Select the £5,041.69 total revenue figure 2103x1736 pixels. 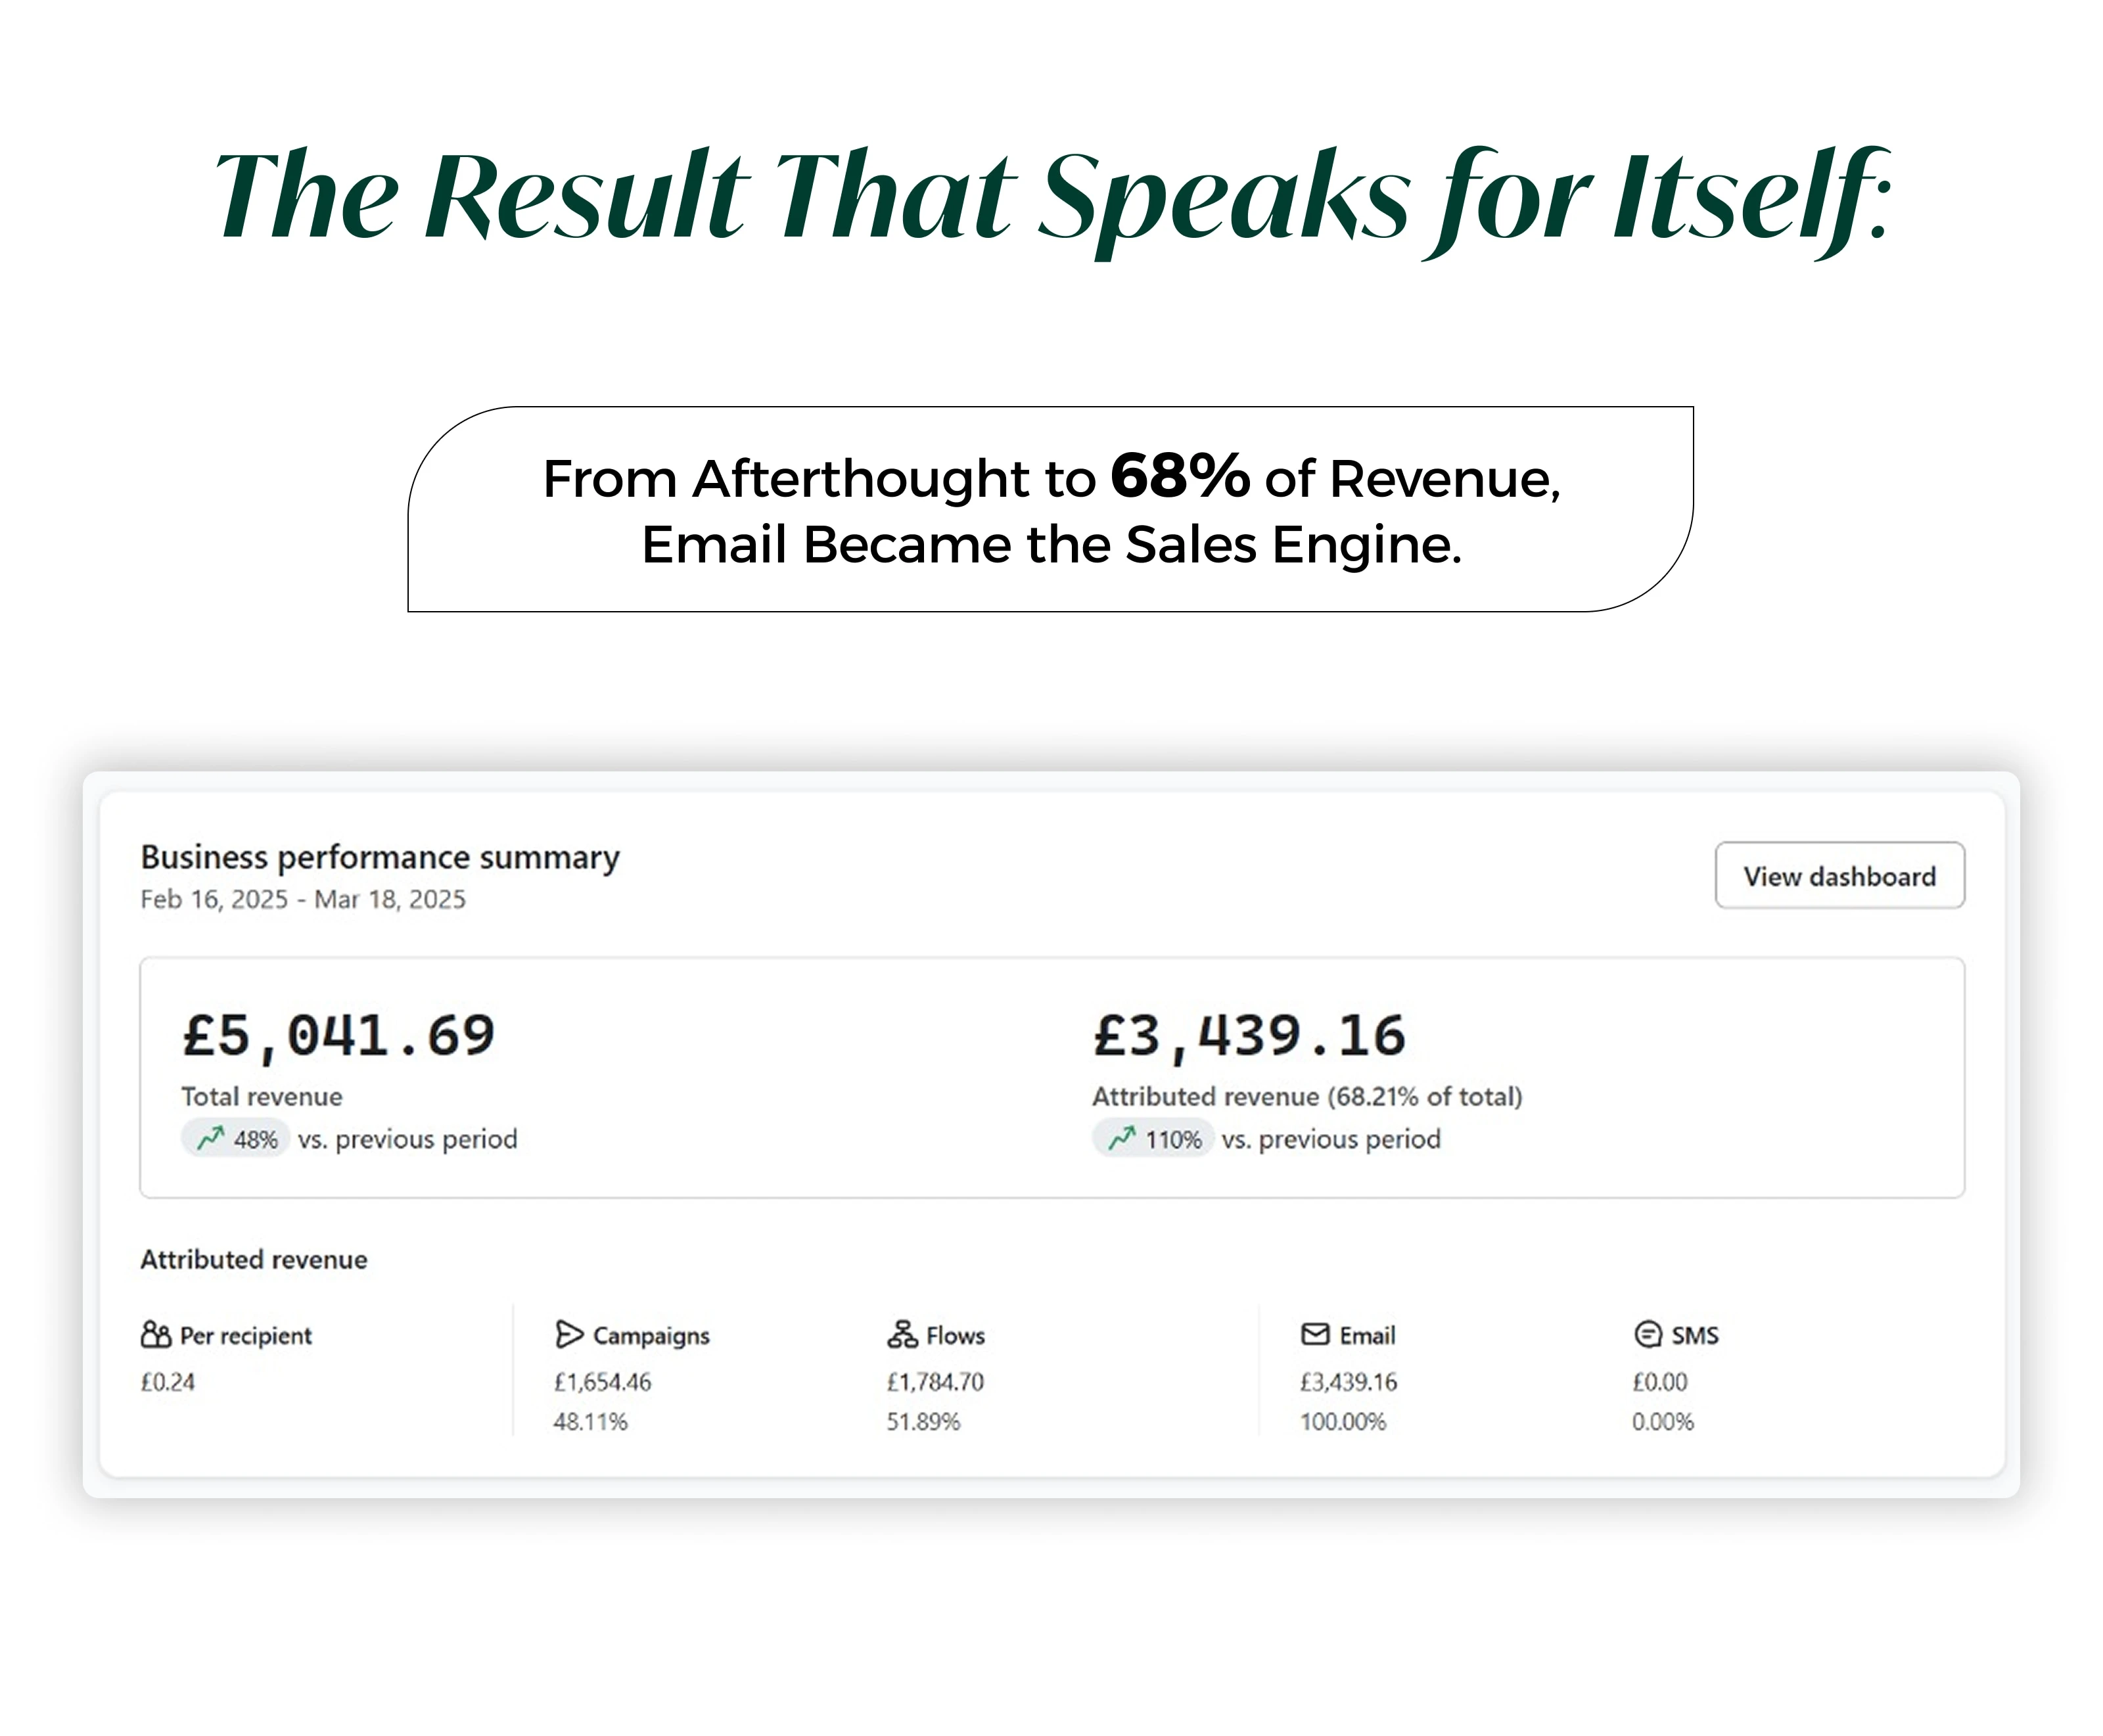pyautogui.click(x=338, y=1036)
